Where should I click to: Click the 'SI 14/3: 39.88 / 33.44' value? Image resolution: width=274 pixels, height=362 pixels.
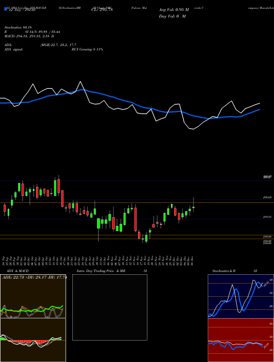(43, 32)
